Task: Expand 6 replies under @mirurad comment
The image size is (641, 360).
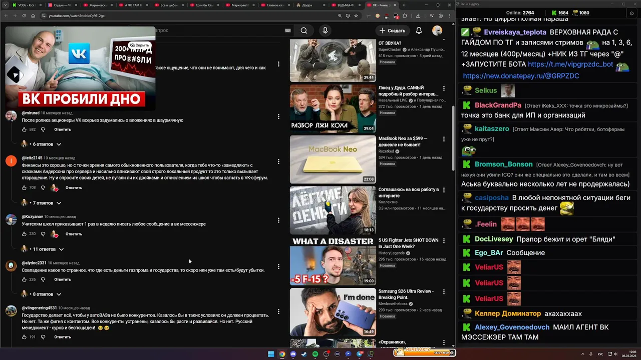Action: click(x=41, y=144)
